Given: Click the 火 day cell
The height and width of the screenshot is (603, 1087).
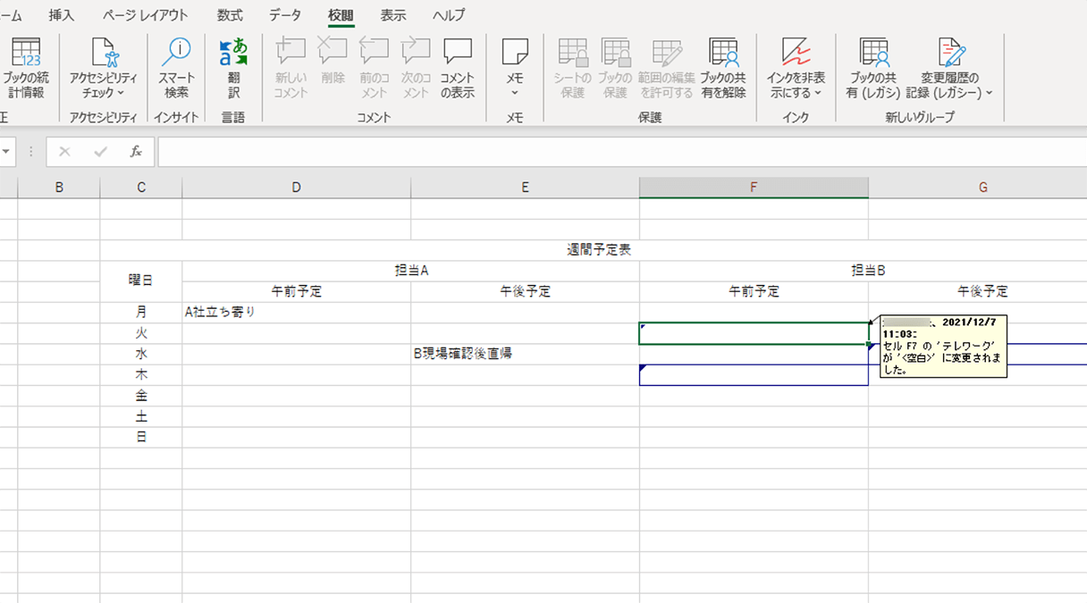Looking at the screenshot, I should click(141, 333).
